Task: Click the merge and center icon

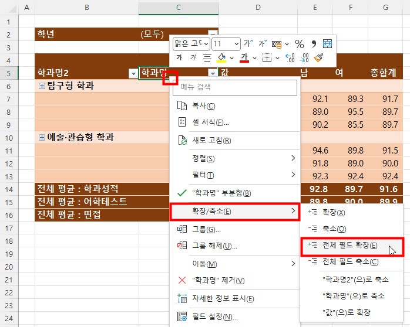Action: (x=327, y=44)
